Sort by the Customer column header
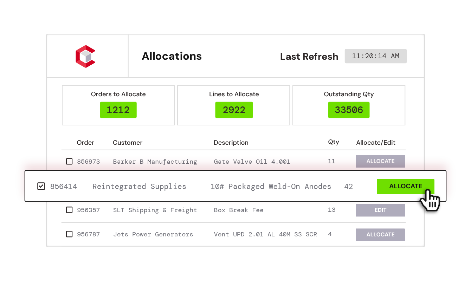The height and width of the screenshot is (281, 471). coord(128,143)
